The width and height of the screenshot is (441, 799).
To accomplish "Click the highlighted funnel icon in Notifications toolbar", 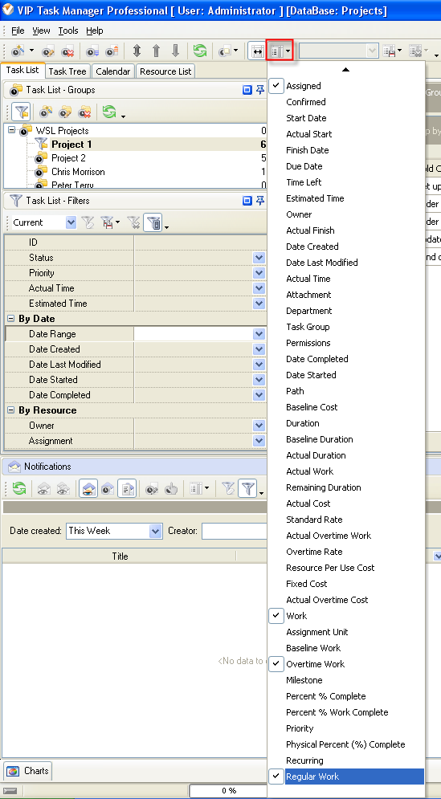I will [x=247, y=489].
